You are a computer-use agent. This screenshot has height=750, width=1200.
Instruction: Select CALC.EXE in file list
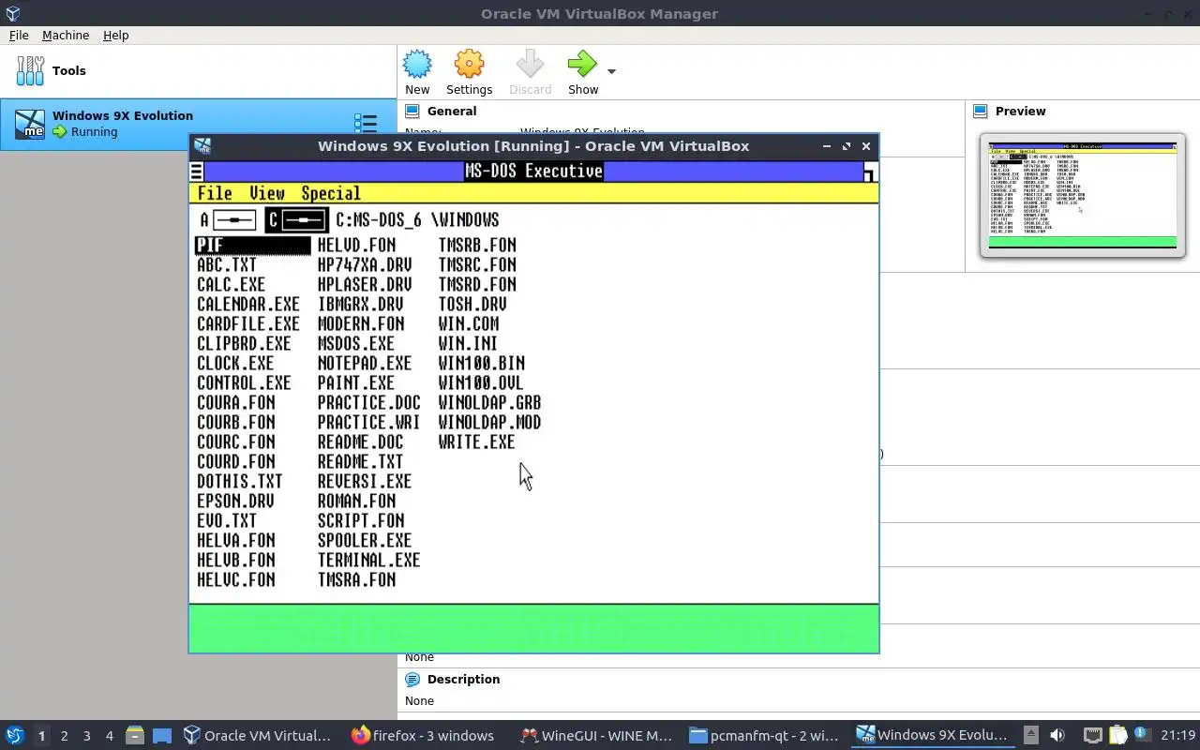(x=232, y=284)
